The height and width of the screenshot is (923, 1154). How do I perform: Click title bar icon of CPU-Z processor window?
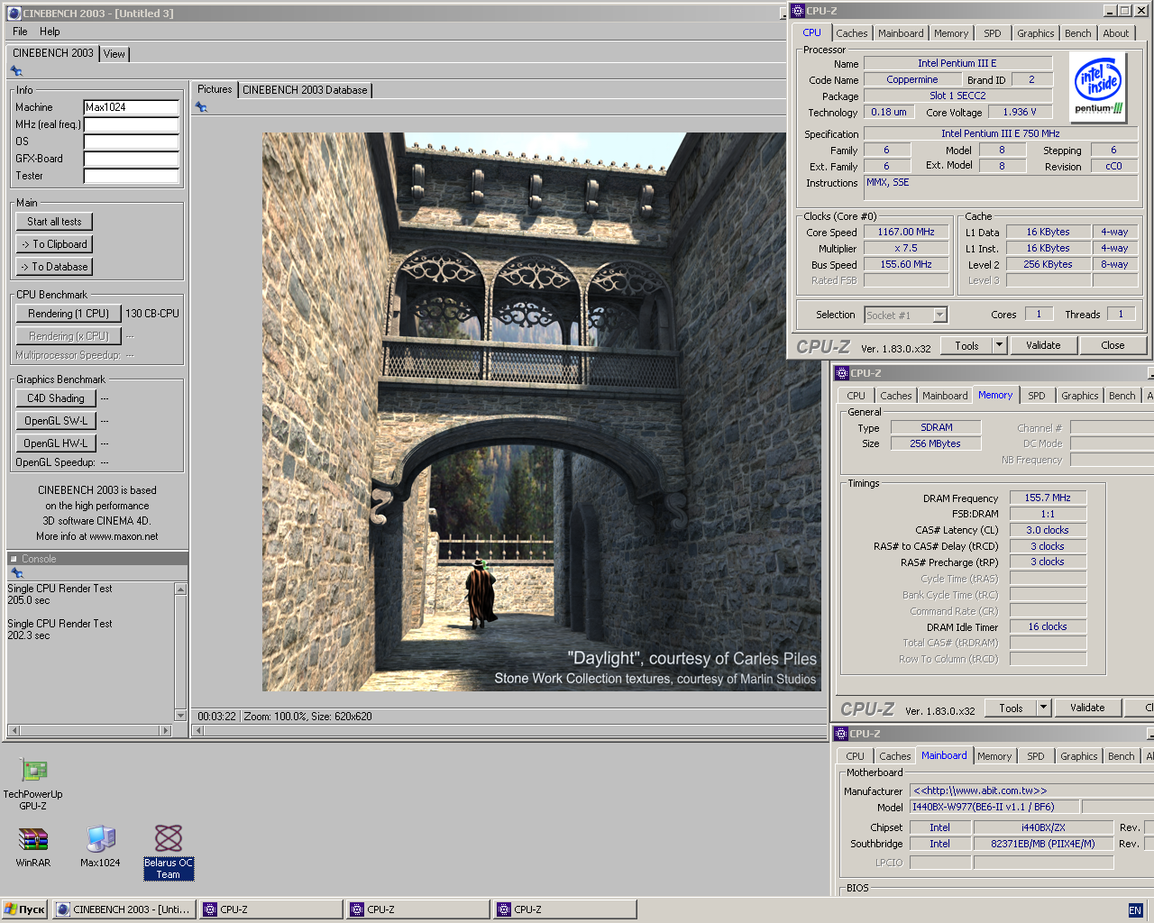798,11
